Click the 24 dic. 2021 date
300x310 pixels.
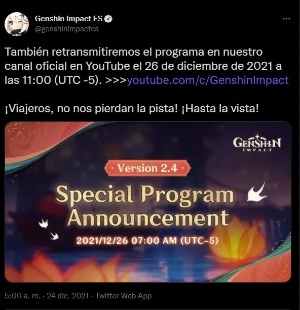(x=68, y=296)
